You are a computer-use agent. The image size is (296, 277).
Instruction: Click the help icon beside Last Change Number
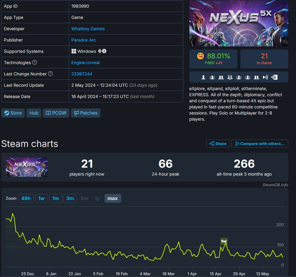tap(51, 74)
